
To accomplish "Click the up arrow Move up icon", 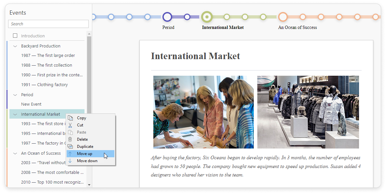I will [70, 154].
